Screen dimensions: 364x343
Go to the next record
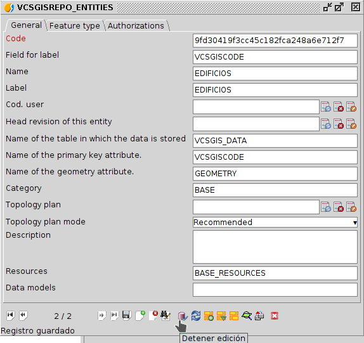(101, 316)
